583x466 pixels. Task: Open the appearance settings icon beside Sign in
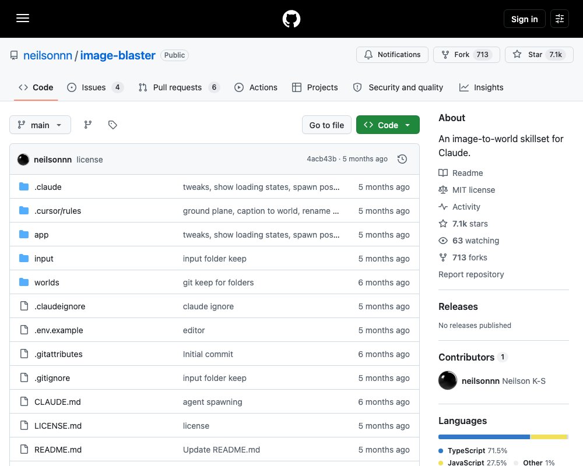[559, 19]
